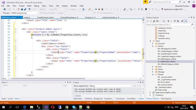This screenshot has height=110, width=196.
Task: Open the Breakpoints tab
Action: [98, 99]
